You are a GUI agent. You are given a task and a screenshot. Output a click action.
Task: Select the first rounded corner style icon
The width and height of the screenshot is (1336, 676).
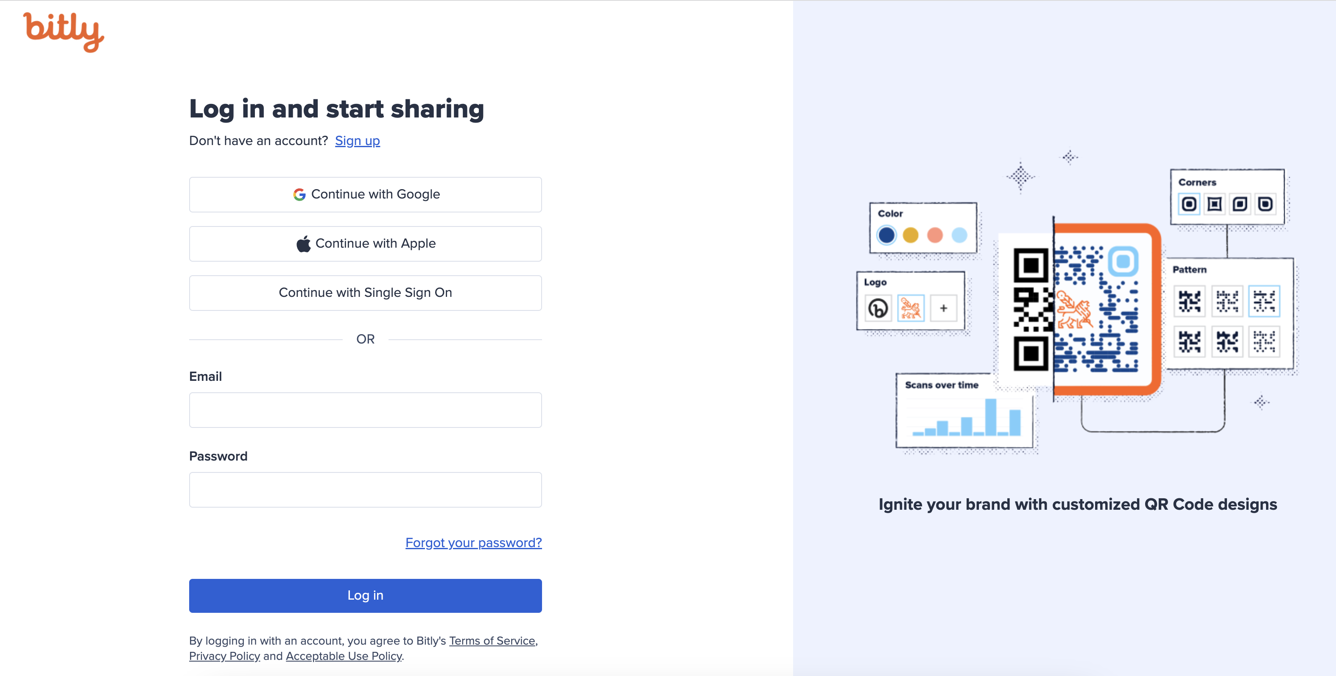1189,204
